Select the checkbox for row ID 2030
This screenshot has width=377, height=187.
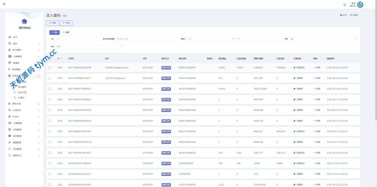coord(50,99)
